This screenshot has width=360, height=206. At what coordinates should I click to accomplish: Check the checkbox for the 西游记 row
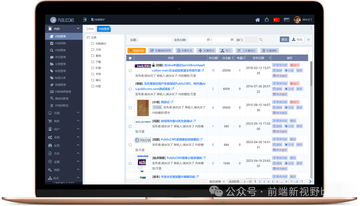click(x=129, y=108)
